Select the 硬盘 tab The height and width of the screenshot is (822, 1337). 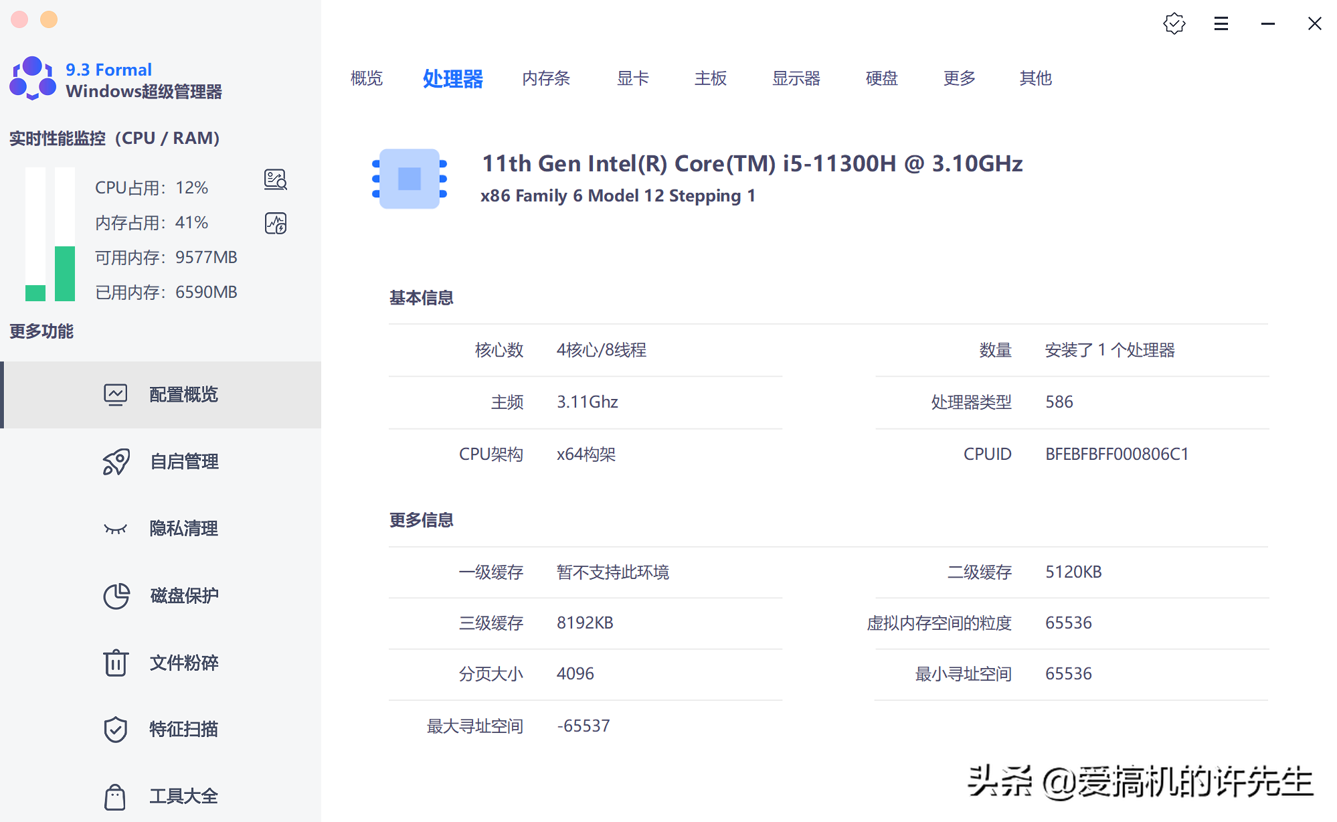pyautogui.click(x=881, y=78)
